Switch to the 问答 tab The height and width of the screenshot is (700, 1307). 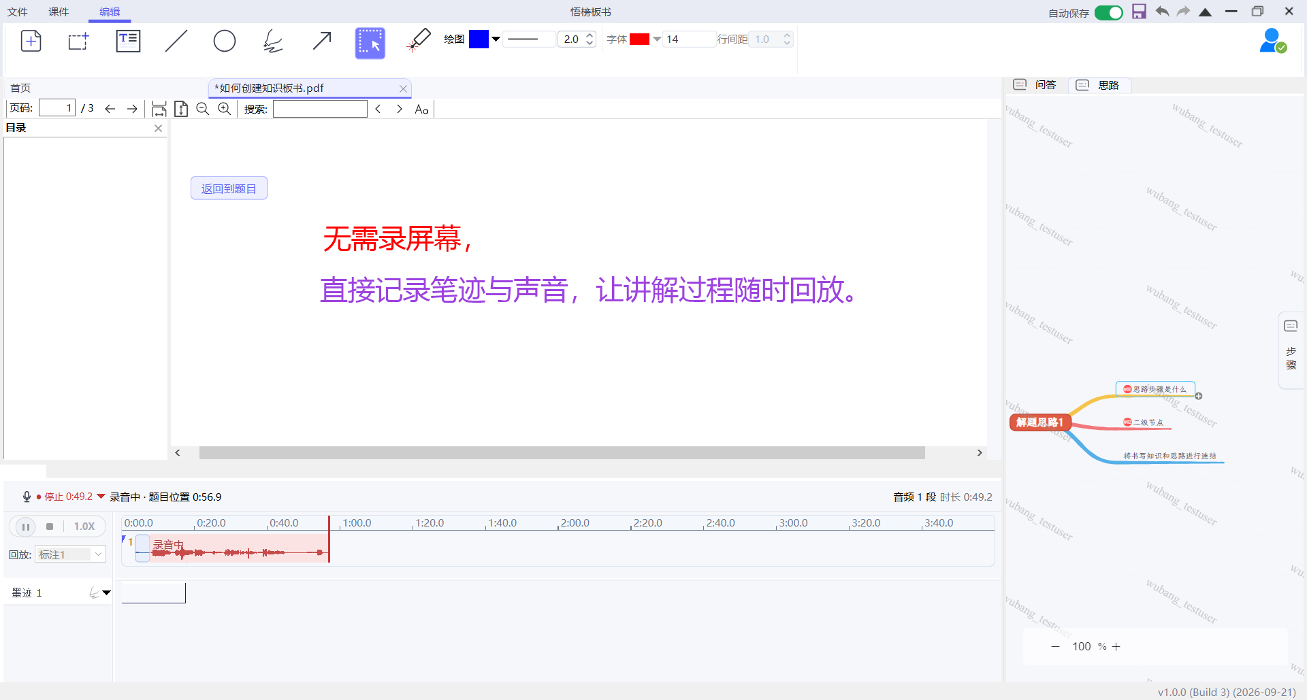[x=1035, y=85]
